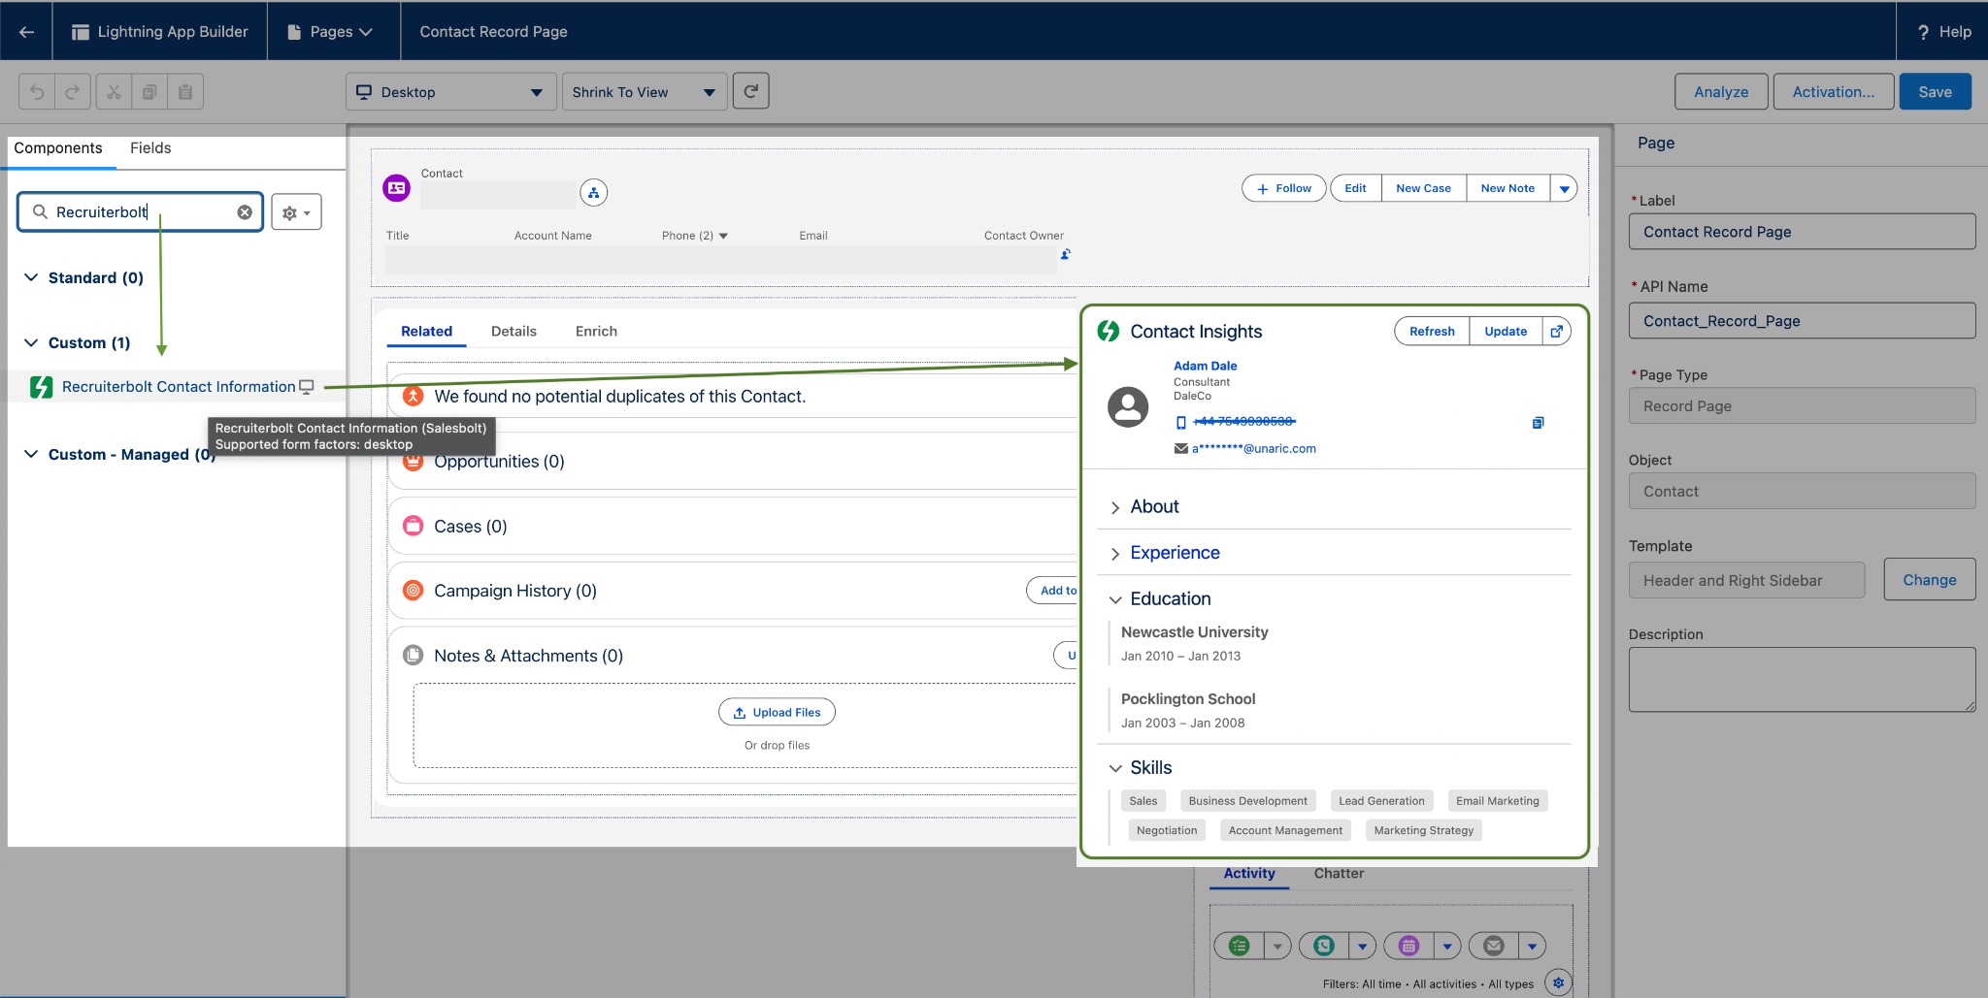1988x998 pixels.
Task: Paste the copied component
Action: pyautogui.click(x=185, y=92)
